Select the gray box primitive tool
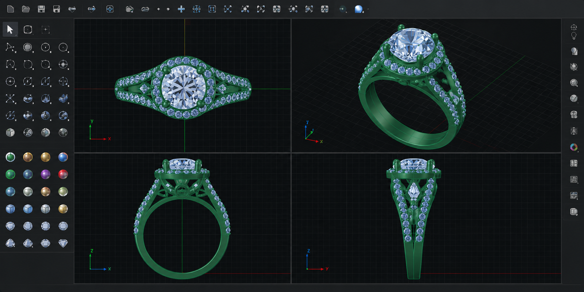This screenshot has width=584, height=292. (10, 132)
